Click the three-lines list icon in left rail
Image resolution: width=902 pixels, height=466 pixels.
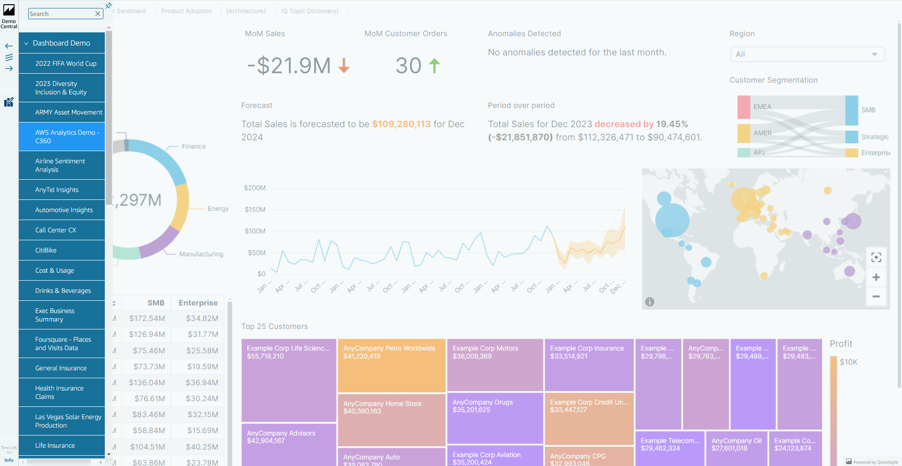point(9,57)
